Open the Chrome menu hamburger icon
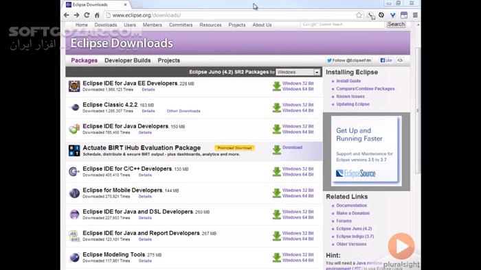The image size is (481, 270). point(415,15)
